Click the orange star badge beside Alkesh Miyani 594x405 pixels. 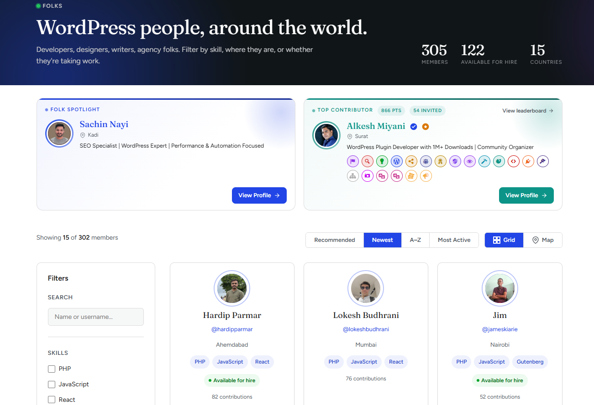[x=426, y=127]
